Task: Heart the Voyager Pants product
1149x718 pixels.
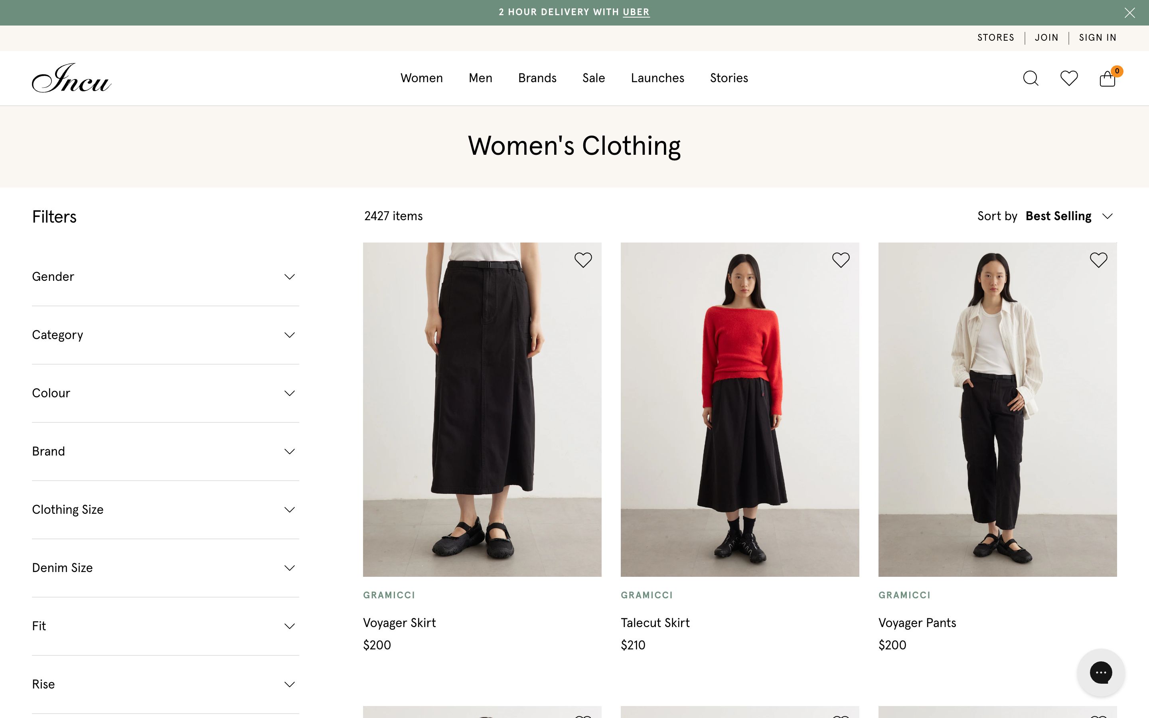Action: 1098,259
